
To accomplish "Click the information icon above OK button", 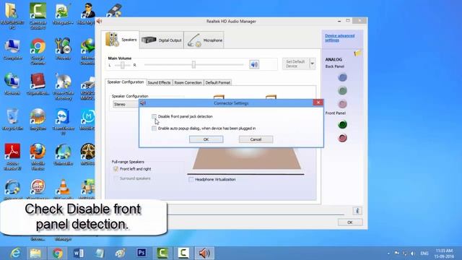I will (357, 211).
